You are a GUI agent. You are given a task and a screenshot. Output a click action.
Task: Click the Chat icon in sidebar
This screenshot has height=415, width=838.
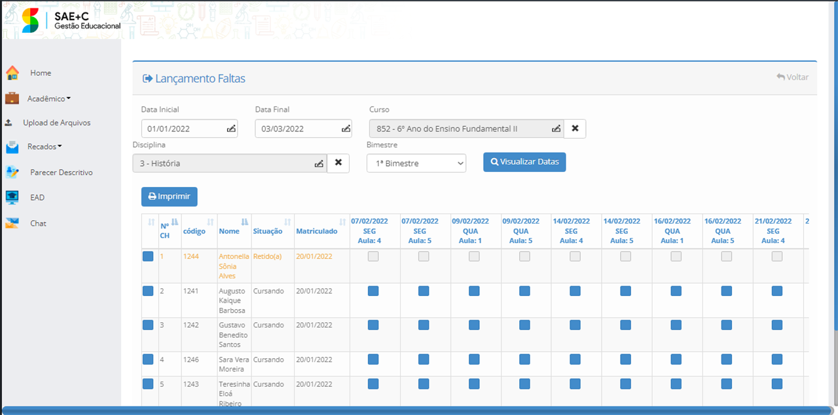[x=12, y=223]
